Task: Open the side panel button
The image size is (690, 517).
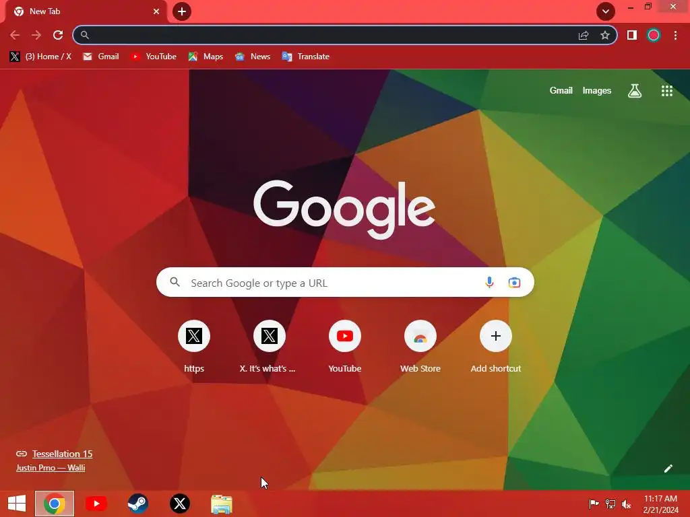Action: pos(632,35)
